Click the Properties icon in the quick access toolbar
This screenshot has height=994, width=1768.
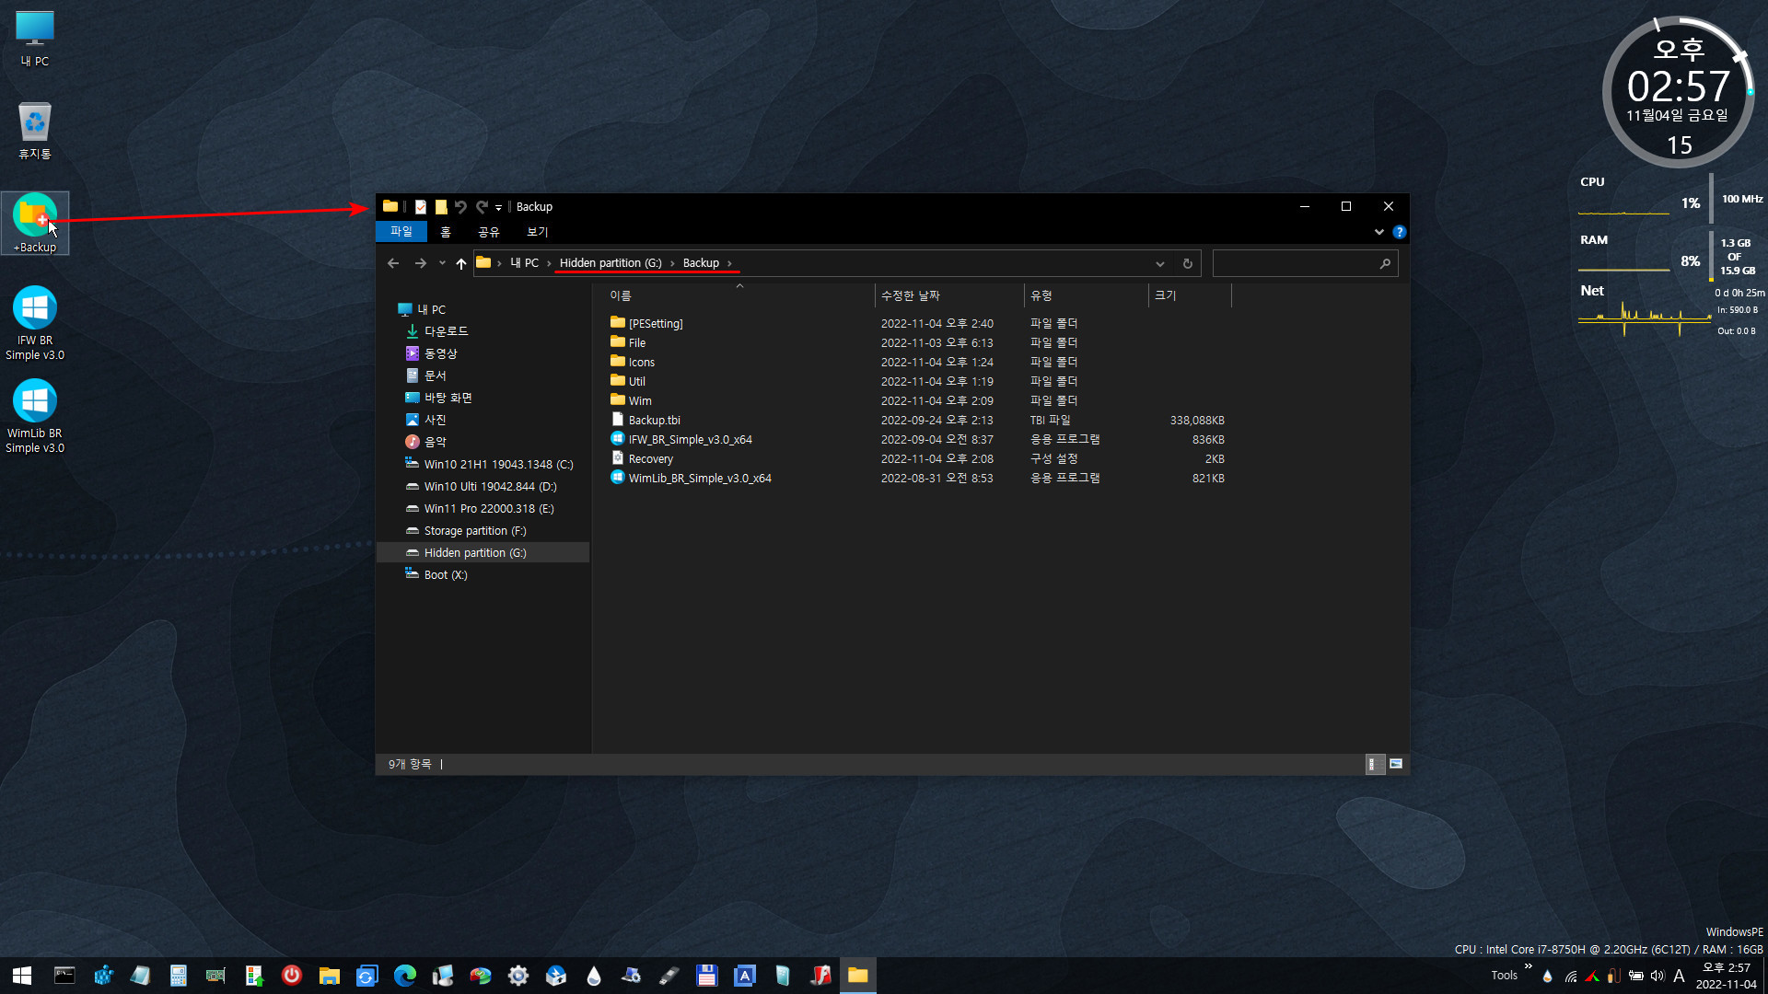421,207
